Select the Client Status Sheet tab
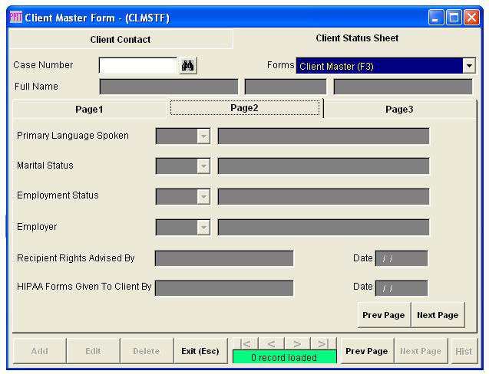 [357, 38]
